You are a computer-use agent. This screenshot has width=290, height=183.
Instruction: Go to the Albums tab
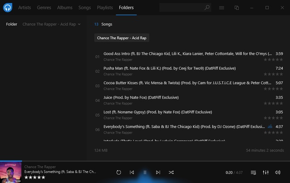click(x=65, y=7)
